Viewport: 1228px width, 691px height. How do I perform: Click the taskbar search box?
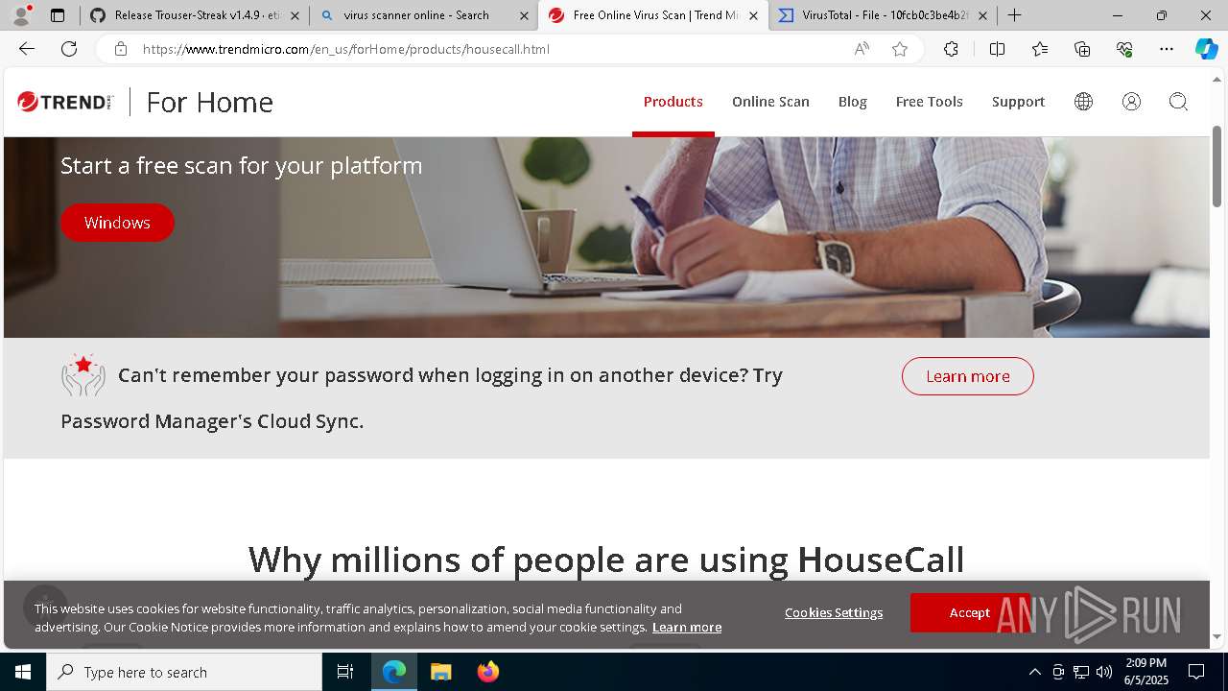184,672
